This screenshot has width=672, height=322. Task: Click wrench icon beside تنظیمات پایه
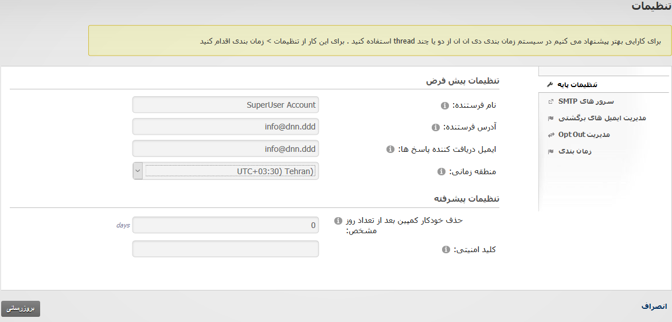[550, 85]
